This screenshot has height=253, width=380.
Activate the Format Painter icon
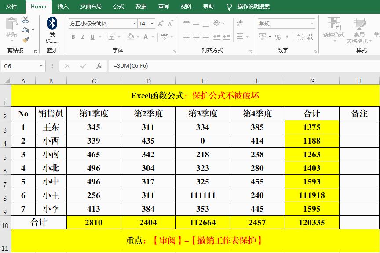(x=25, y=39)
